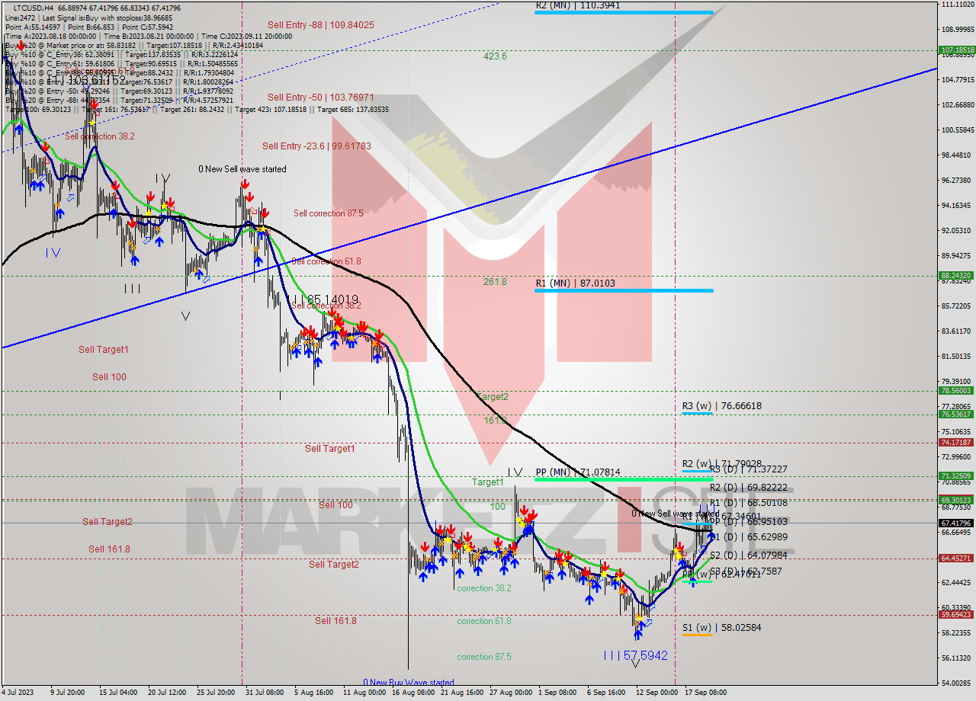Click the 'R3 (w) | 76.66618' pivot label

(721, 406)
